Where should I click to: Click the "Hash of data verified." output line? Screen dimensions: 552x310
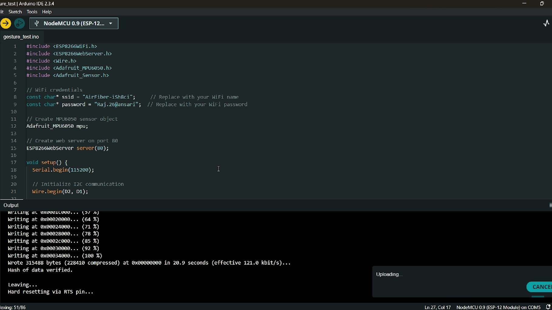(40, 270)
